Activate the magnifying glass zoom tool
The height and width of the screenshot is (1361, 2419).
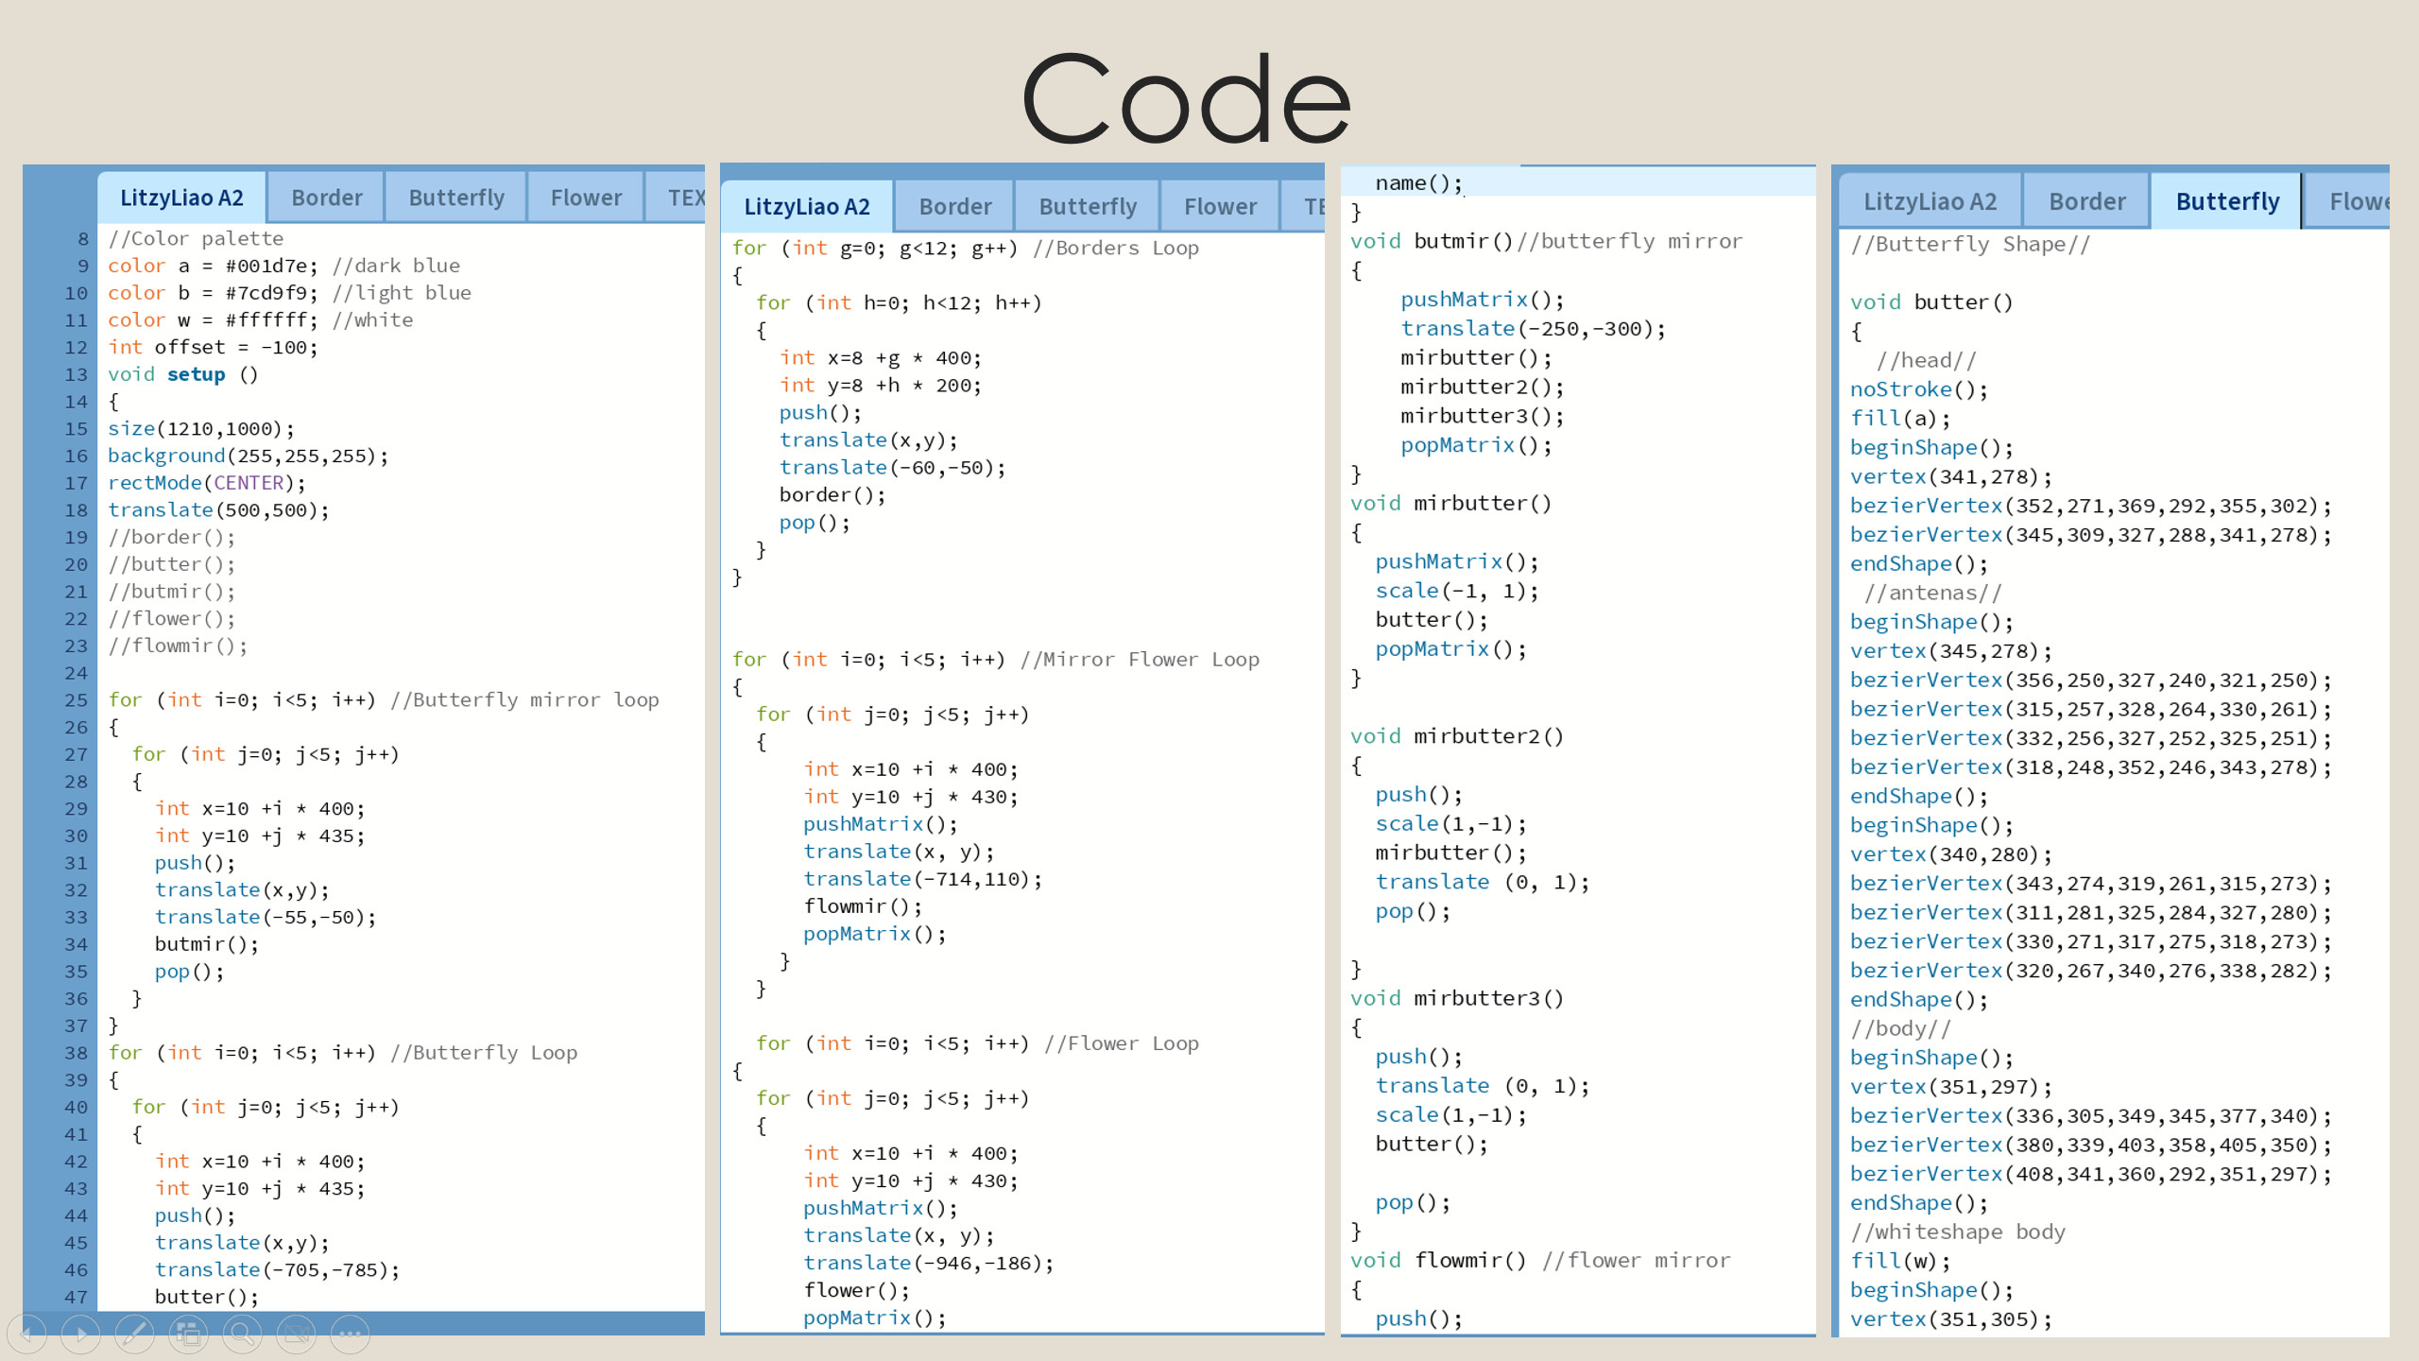coord(242,1334)
